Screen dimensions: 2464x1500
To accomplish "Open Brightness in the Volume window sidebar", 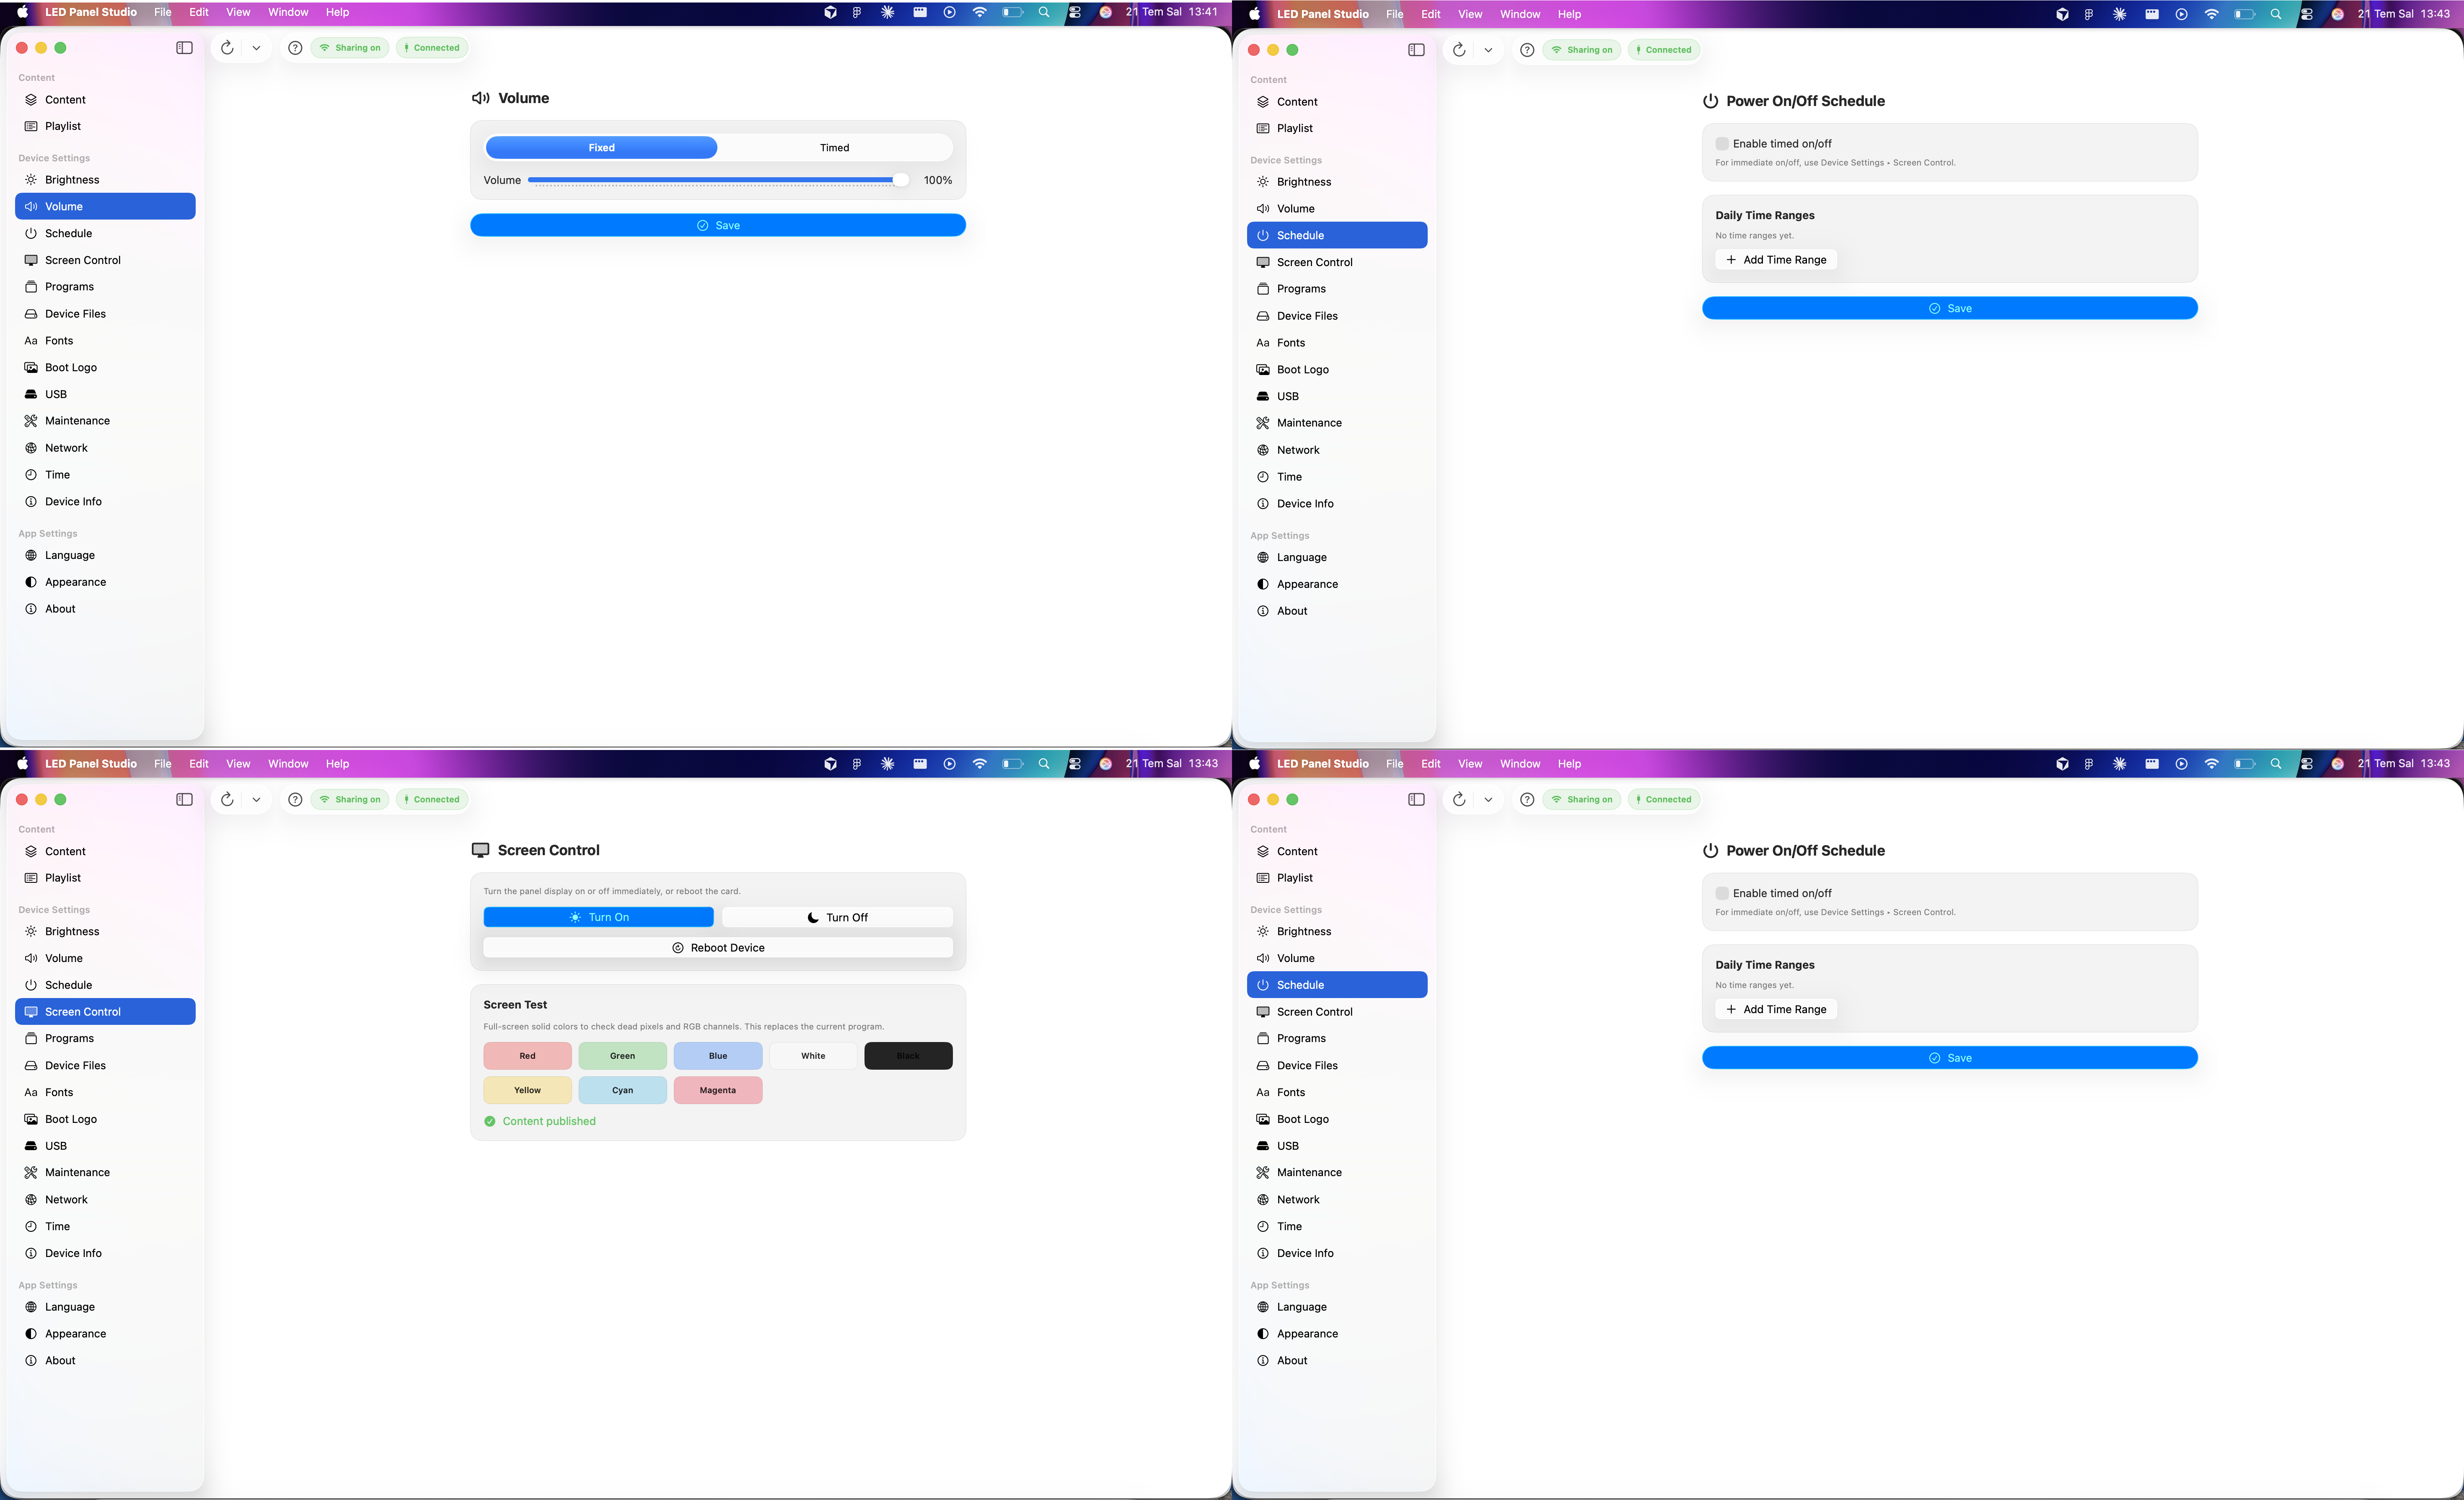I will click(105, 180).
